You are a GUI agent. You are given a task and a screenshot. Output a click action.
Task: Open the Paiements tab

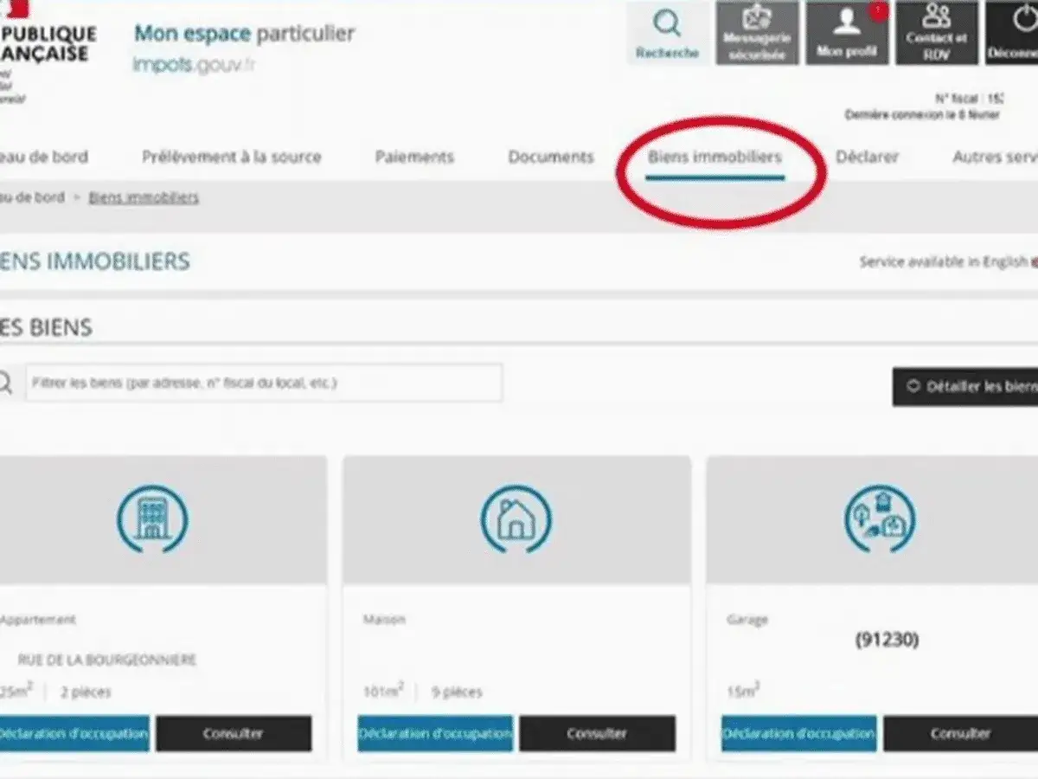414,158
